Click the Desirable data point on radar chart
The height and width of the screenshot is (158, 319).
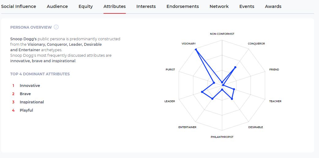click(x=232, y=99)
